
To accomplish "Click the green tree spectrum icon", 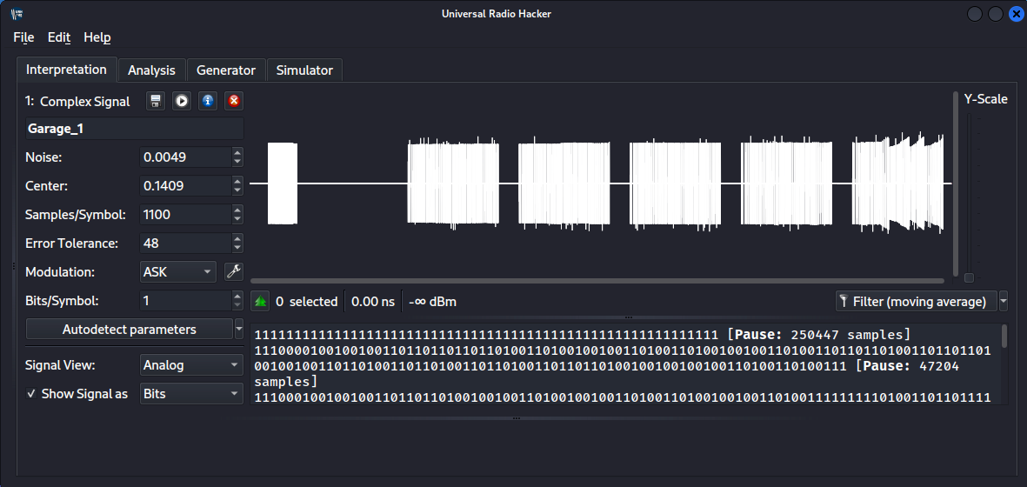I will tap(261, 302).
